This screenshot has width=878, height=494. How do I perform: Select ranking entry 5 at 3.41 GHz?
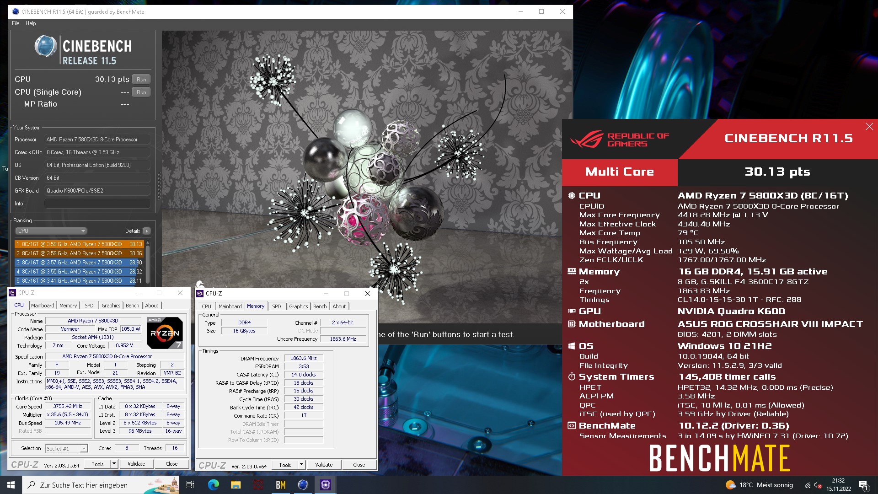coord(79,281)
